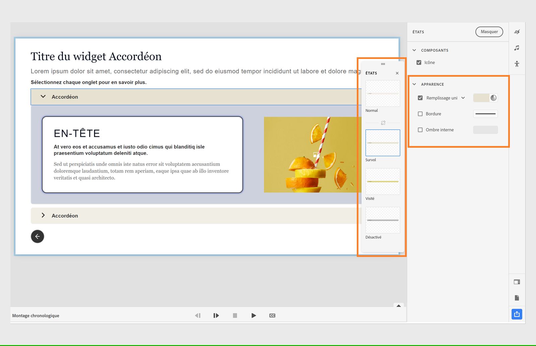Open the Notes document icon in sidebar
The image size is (536, 346).
517,297
